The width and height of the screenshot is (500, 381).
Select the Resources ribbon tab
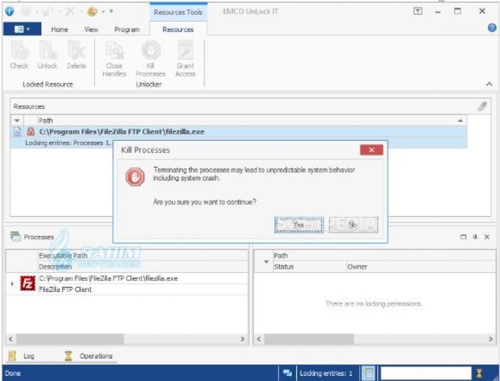[x=178, y=30]
